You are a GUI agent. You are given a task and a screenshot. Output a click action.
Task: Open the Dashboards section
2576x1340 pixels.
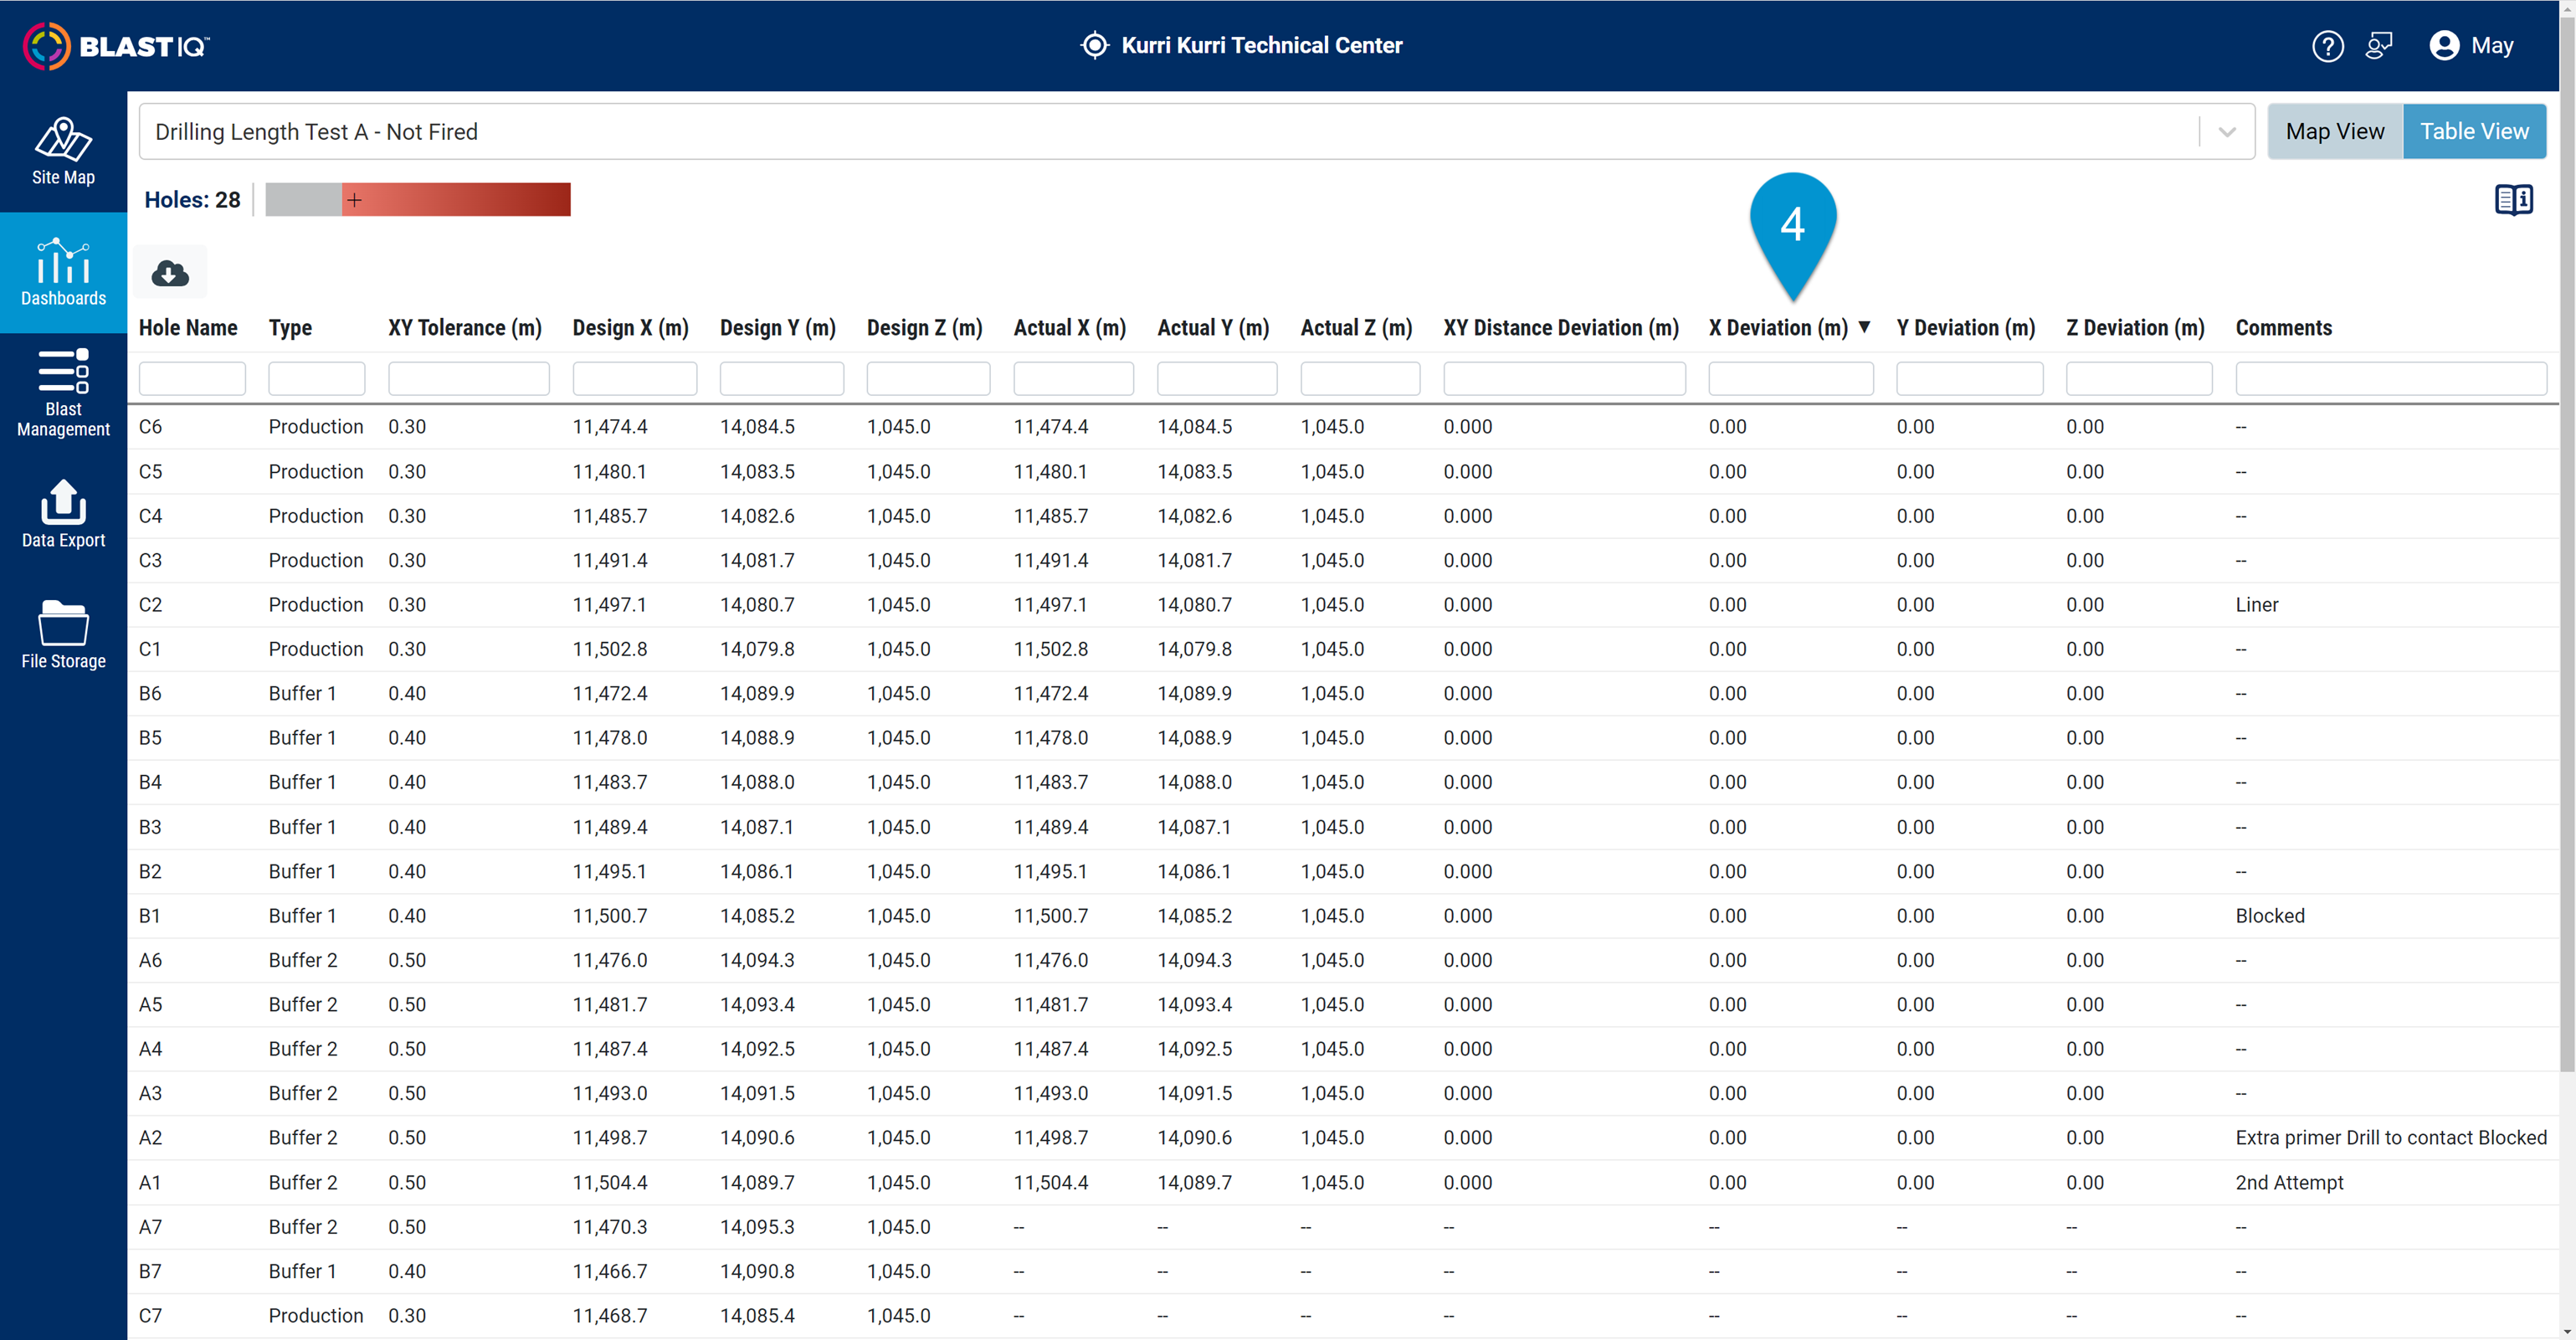tap(63, 272)
